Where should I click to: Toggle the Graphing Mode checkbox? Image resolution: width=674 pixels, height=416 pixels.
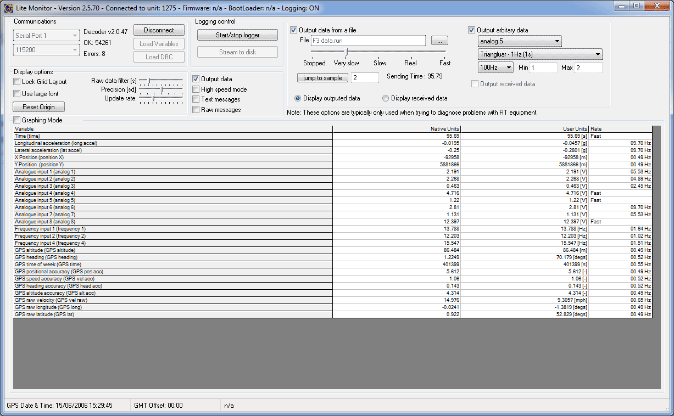click(x=17, y=120)
